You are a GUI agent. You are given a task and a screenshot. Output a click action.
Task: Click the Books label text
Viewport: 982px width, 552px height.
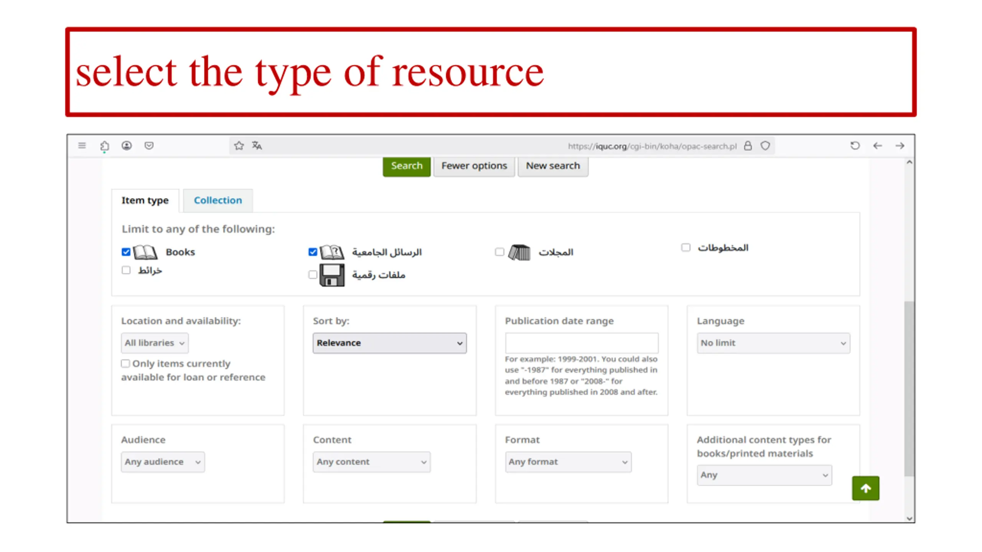click(x=180, y=252)
